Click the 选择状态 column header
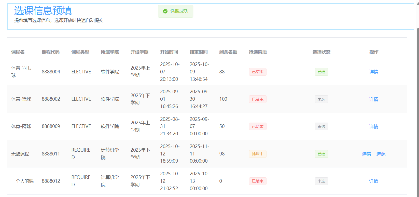Viewport: 419px width, 197px height. pos(321,52)
